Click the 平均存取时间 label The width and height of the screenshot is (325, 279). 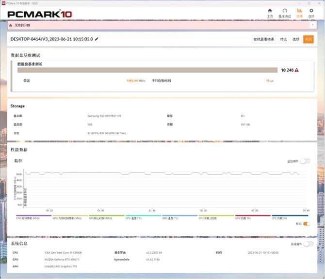[x=162, y=81]
